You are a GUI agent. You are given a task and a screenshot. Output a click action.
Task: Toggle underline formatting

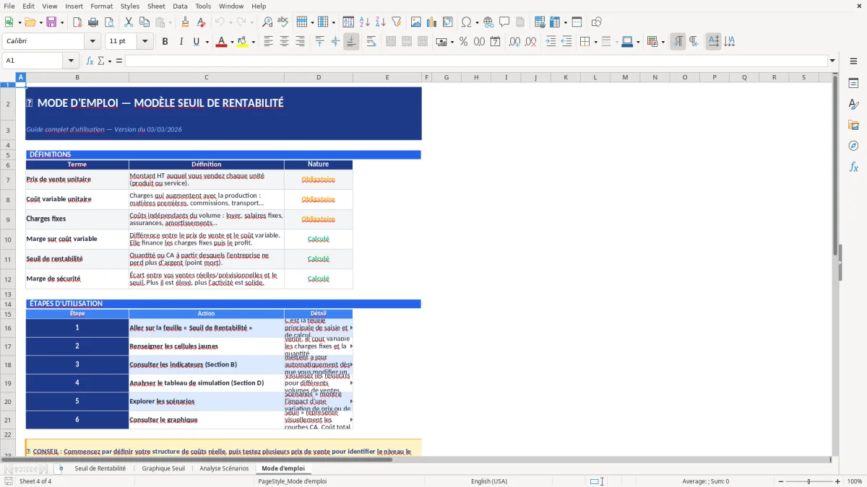196,41
